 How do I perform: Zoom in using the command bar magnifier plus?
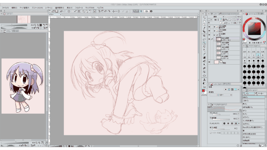tap(83, 11)
